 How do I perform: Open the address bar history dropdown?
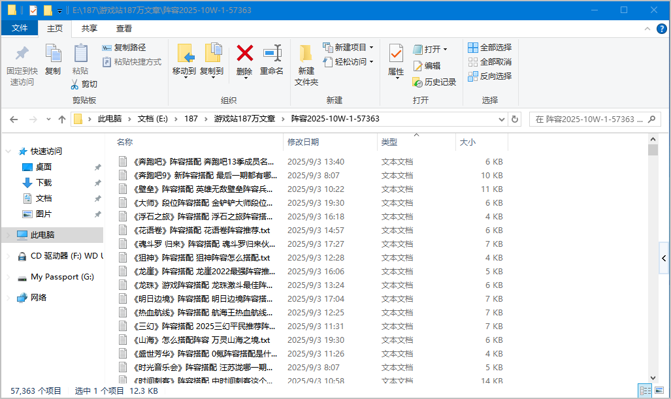pos(501,120)
